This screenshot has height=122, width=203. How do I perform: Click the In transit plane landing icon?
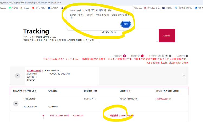(163, 56)
